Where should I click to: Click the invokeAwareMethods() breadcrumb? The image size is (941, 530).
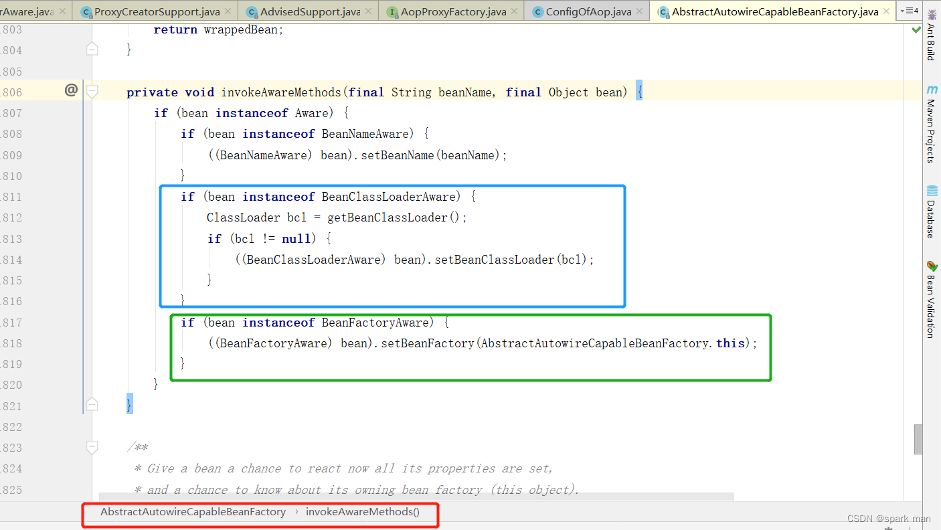[x=363, y=512]
